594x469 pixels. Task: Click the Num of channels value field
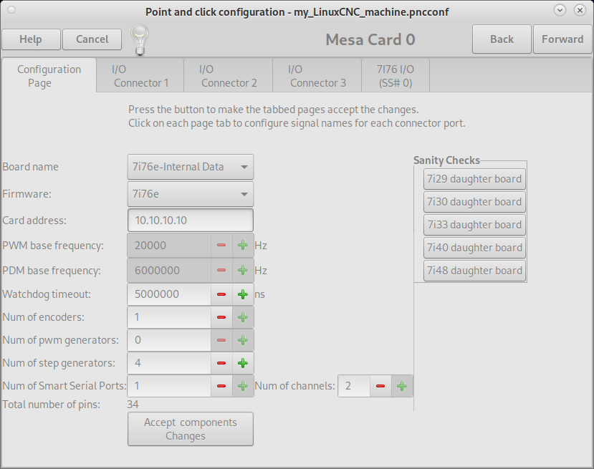(x=354, y=386)
